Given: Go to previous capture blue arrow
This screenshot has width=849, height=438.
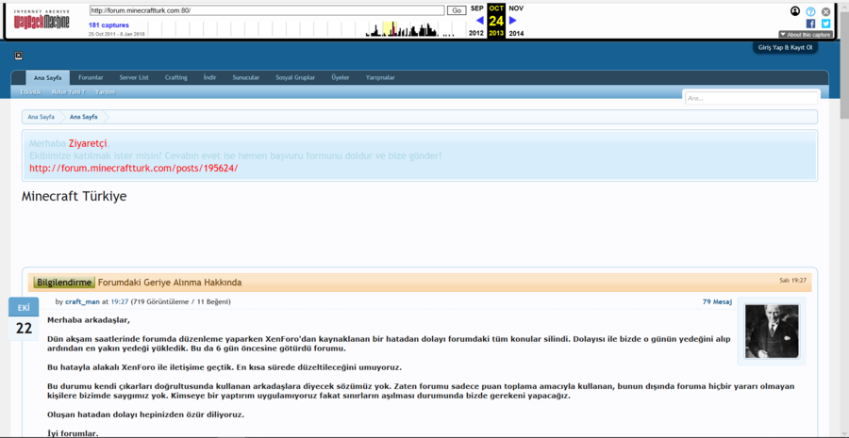Looking at the screenshot, I should tap(479, 21).
